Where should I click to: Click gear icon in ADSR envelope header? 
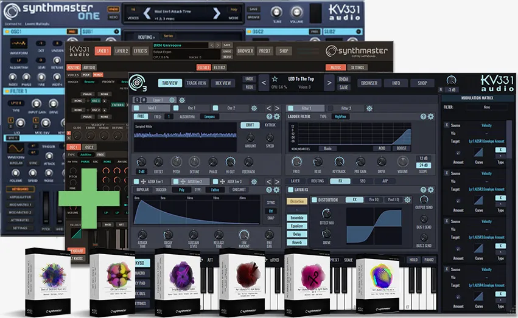tap(276, 190)
